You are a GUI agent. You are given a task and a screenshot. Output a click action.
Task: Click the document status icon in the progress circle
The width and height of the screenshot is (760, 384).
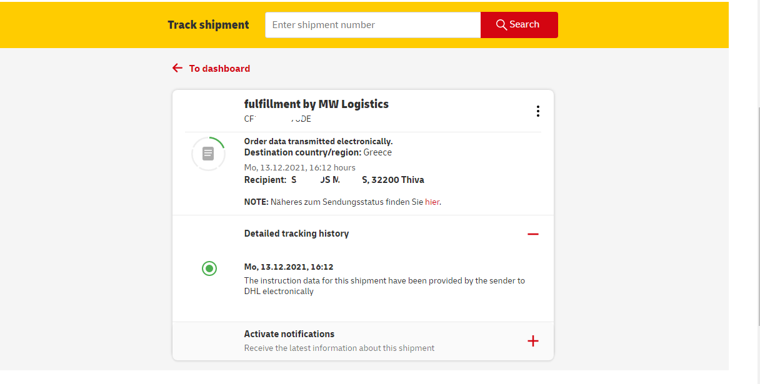pos(208,154)
